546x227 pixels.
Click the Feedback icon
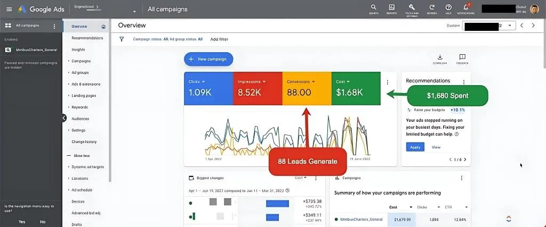tap(462, 57)
